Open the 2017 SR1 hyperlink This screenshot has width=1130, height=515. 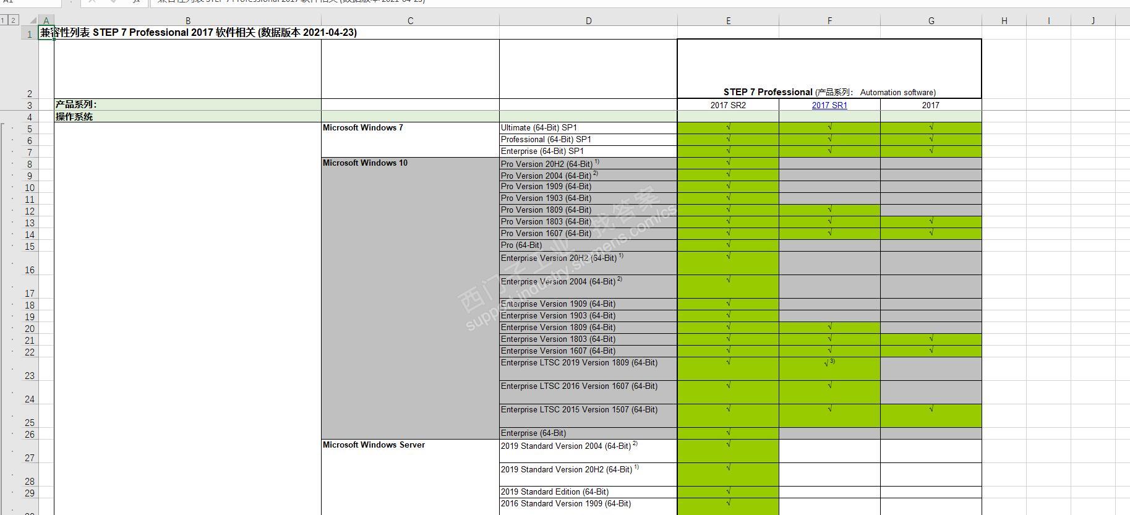click(829, 105)
